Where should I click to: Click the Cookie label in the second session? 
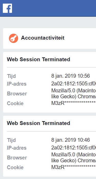click(x=15, y=167)
